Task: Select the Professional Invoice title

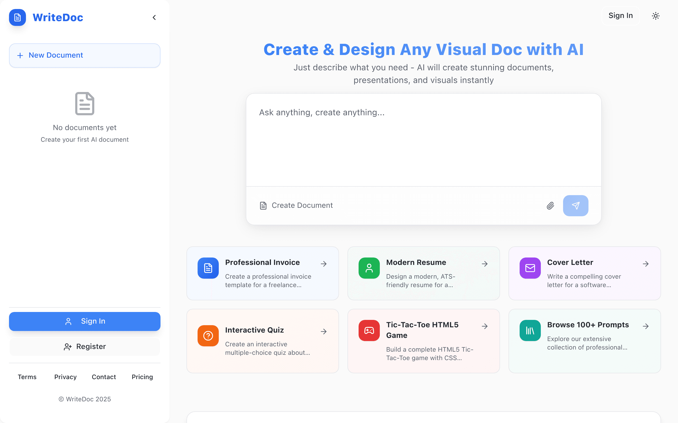Action: (x=262, y=263)
